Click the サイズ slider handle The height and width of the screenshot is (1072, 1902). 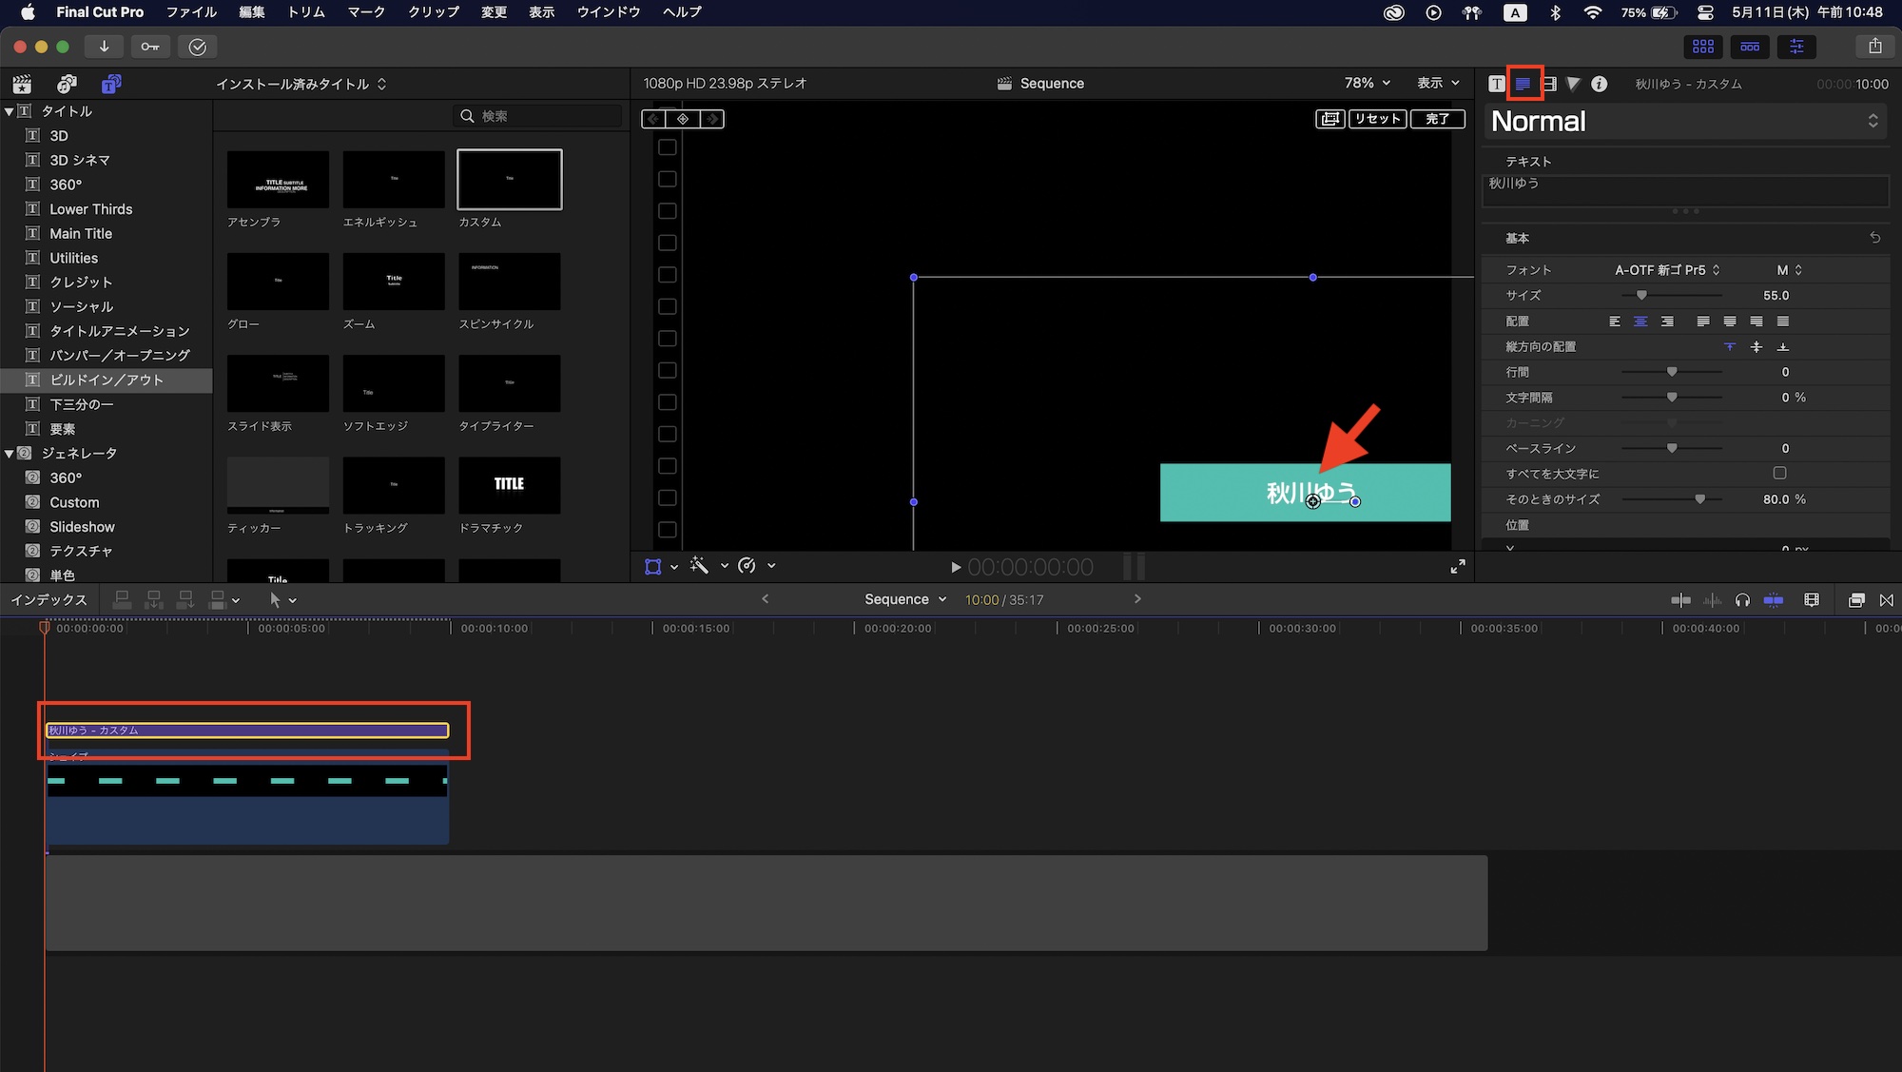tap(1641, 296)
